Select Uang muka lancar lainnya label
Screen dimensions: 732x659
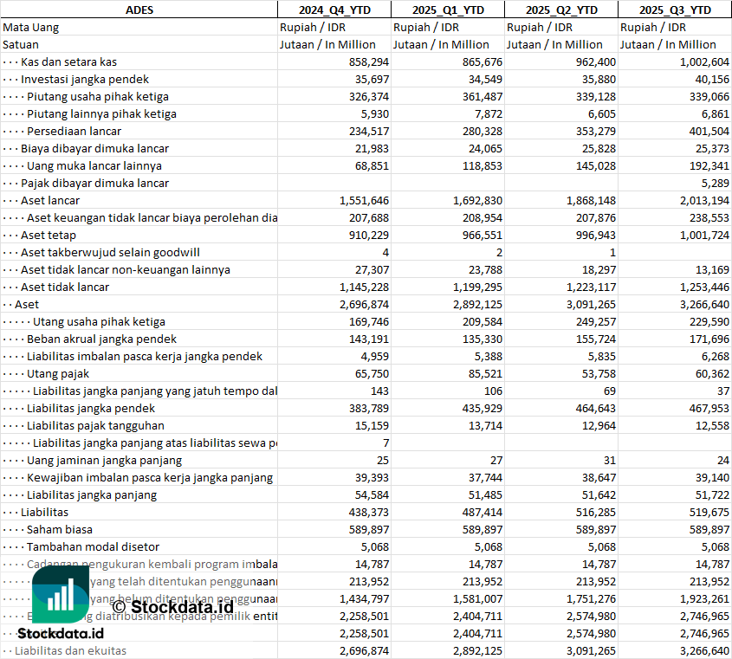pyautogui.click(x=94, y=165)
